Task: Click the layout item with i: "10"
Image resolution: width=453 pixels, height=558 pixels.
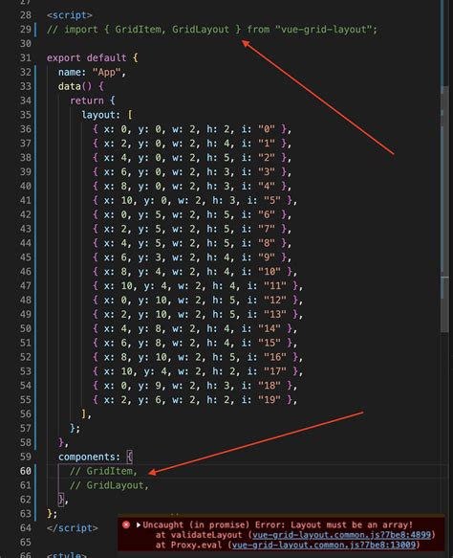Action: point(195,271)
